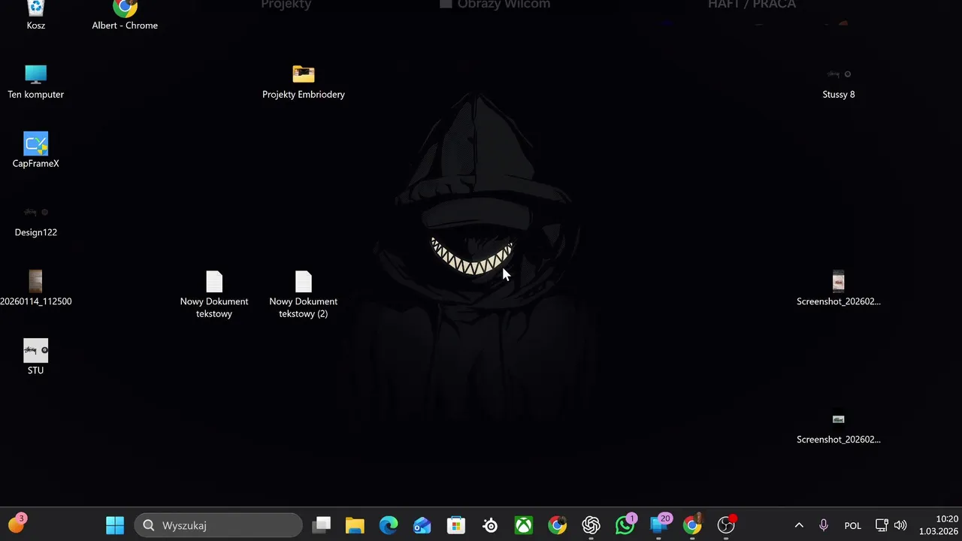Screen dimensions: 962x541
Task: Open the clock showing 10:20
Action: pyautogui.click(x=938, y=525)
